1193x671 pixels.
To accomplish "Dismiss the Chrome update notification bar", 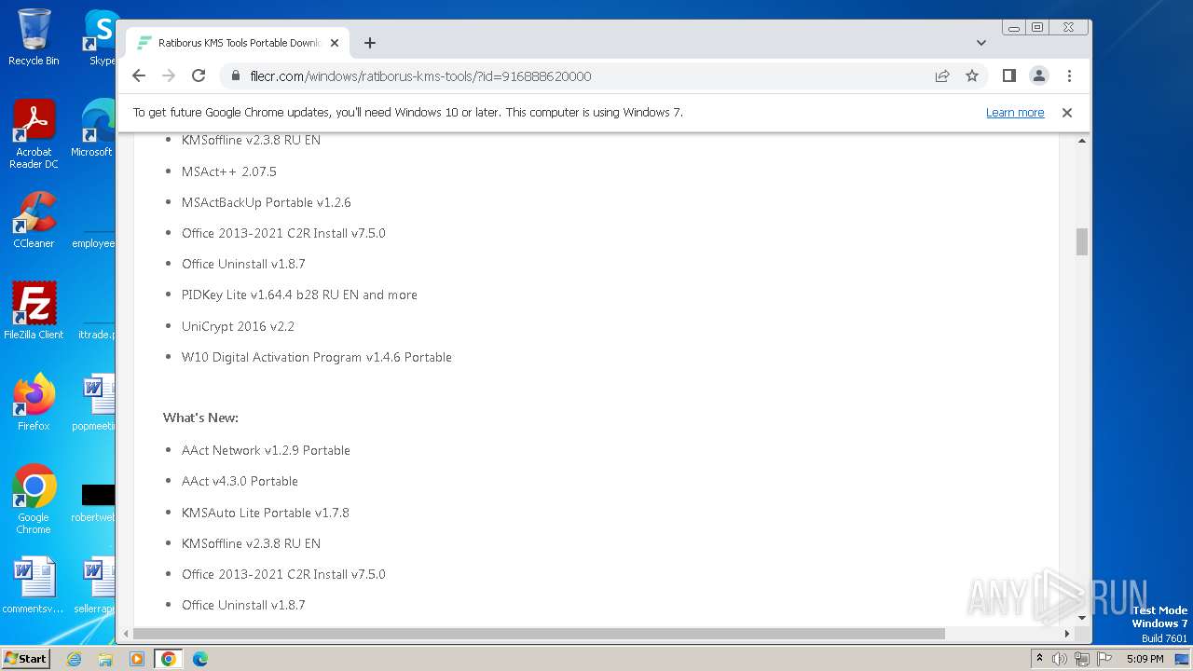I will click(x=1067, y=112).
